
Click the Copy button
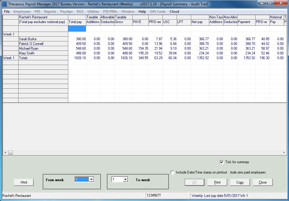(240, 182)
